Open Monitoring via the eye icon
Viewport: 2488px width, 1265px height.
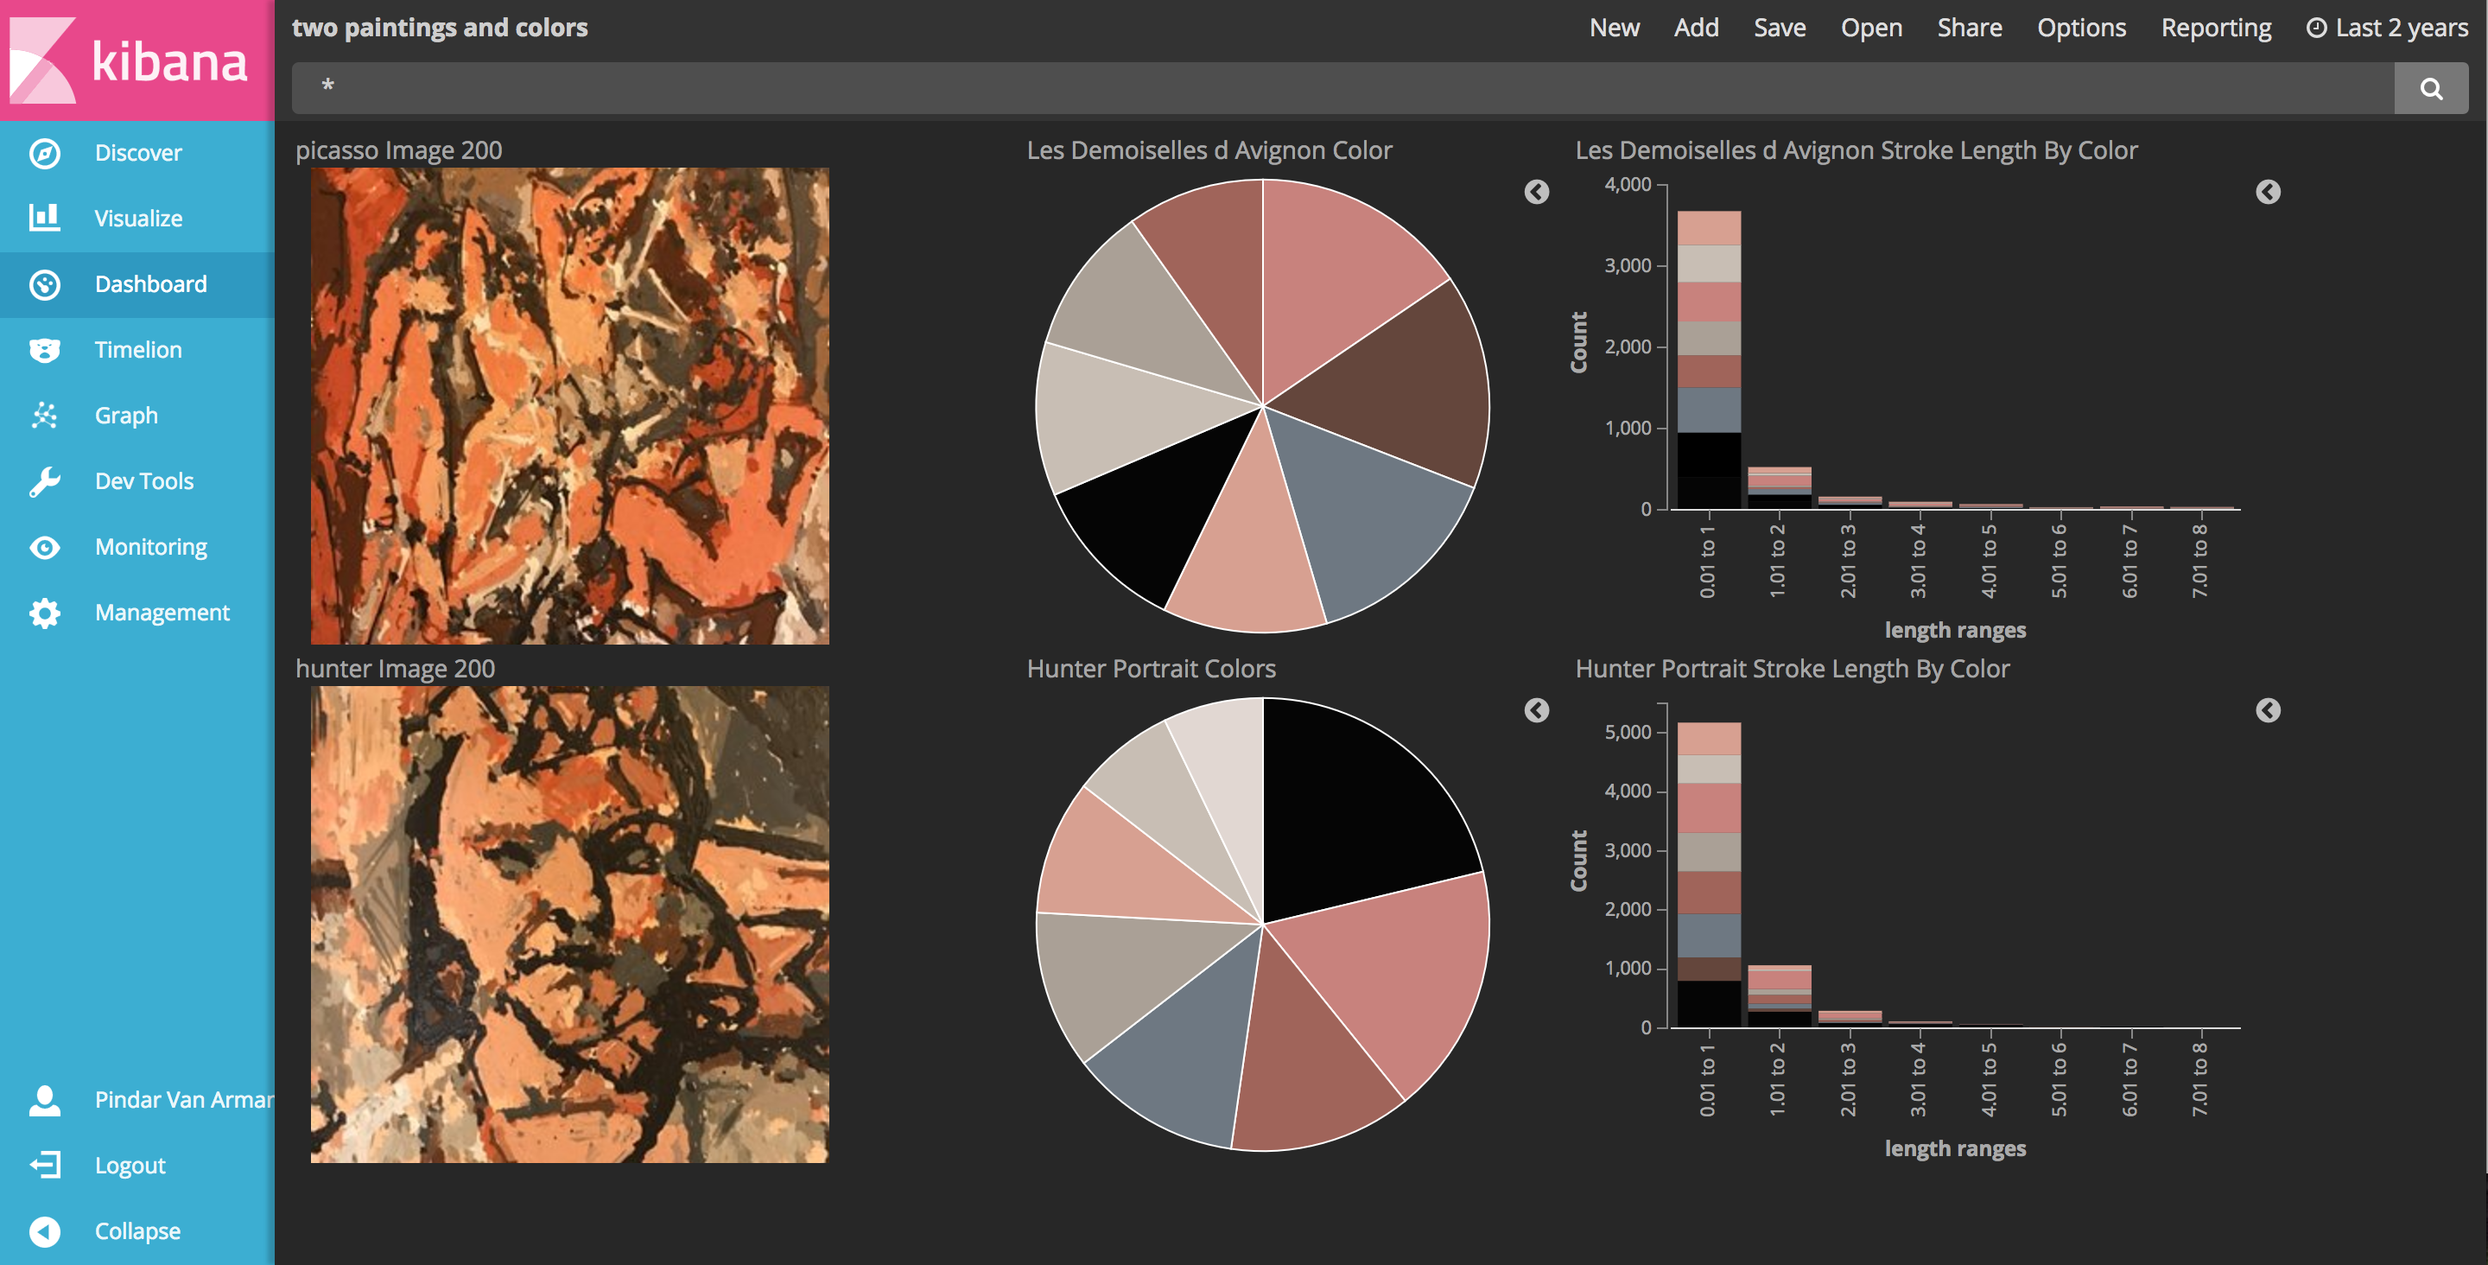[44, 547]
